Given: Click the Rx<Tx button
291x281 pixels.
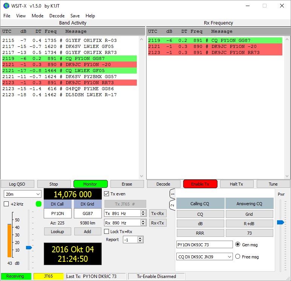Looking at the screenshot, I should pyautogui.click(x=158, y=223).
